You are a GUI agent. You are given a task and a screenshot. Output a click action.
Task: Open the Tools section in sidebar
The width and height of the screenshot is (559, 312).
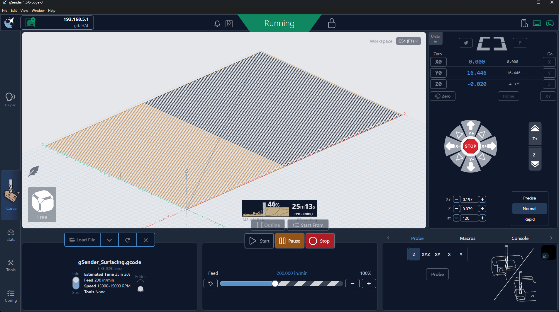(11, 266)
